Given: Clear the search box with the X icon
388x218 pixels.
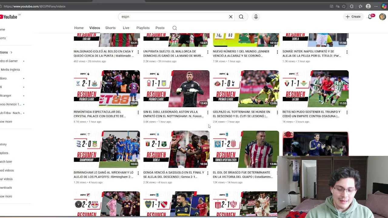Looking at the screenshot, I should [231, 17].
